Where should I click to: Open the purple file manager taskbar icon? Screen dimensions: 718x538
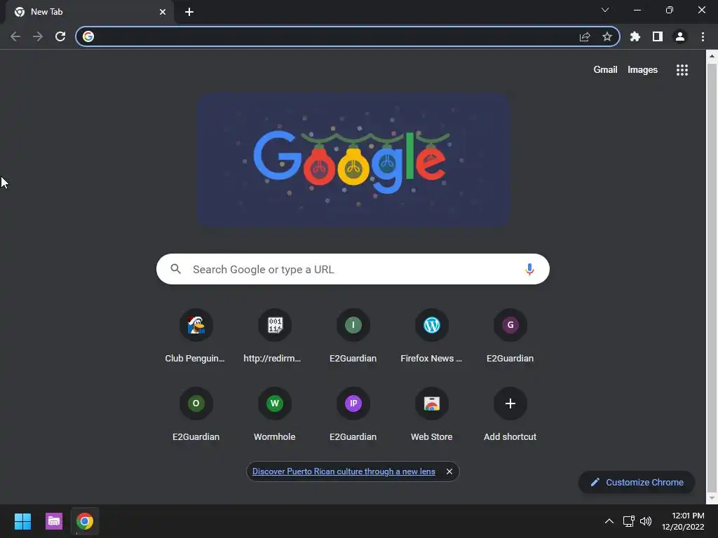(x=54, y=521)
